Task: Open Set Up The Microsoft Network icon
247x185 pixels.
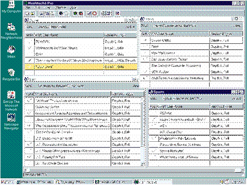Action: [x=11, y=101]
